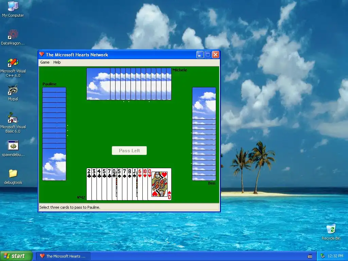The width and height of the screenshot is (348, 261).
Task: Close the Microsoft Hearts Network window
Action: pos(215,55)
